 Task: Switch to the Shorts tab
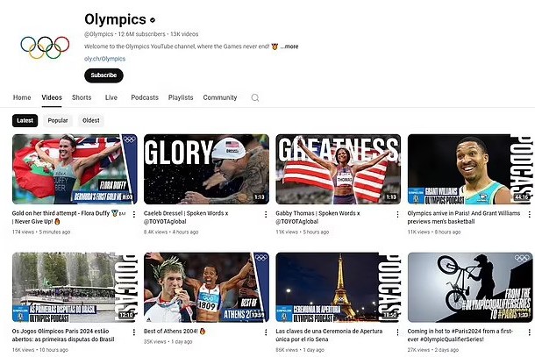[81, 98]
